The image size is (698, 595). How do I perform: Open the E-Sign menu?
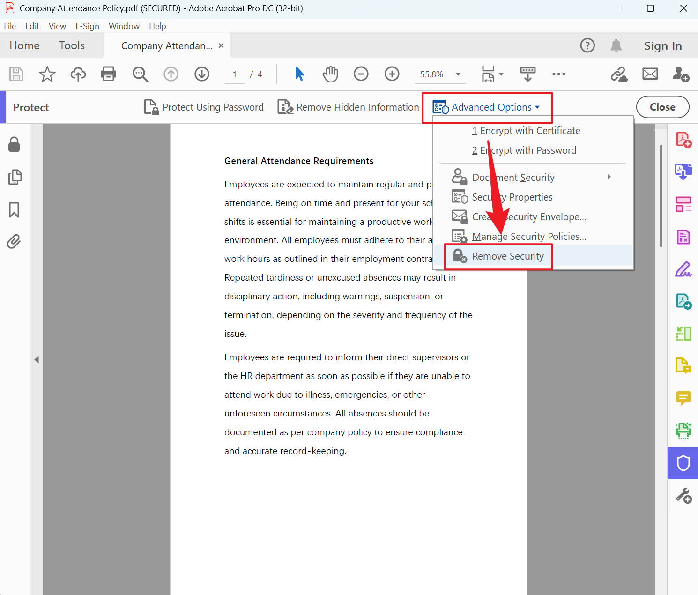pyautogui.click(x=87, y=26)
